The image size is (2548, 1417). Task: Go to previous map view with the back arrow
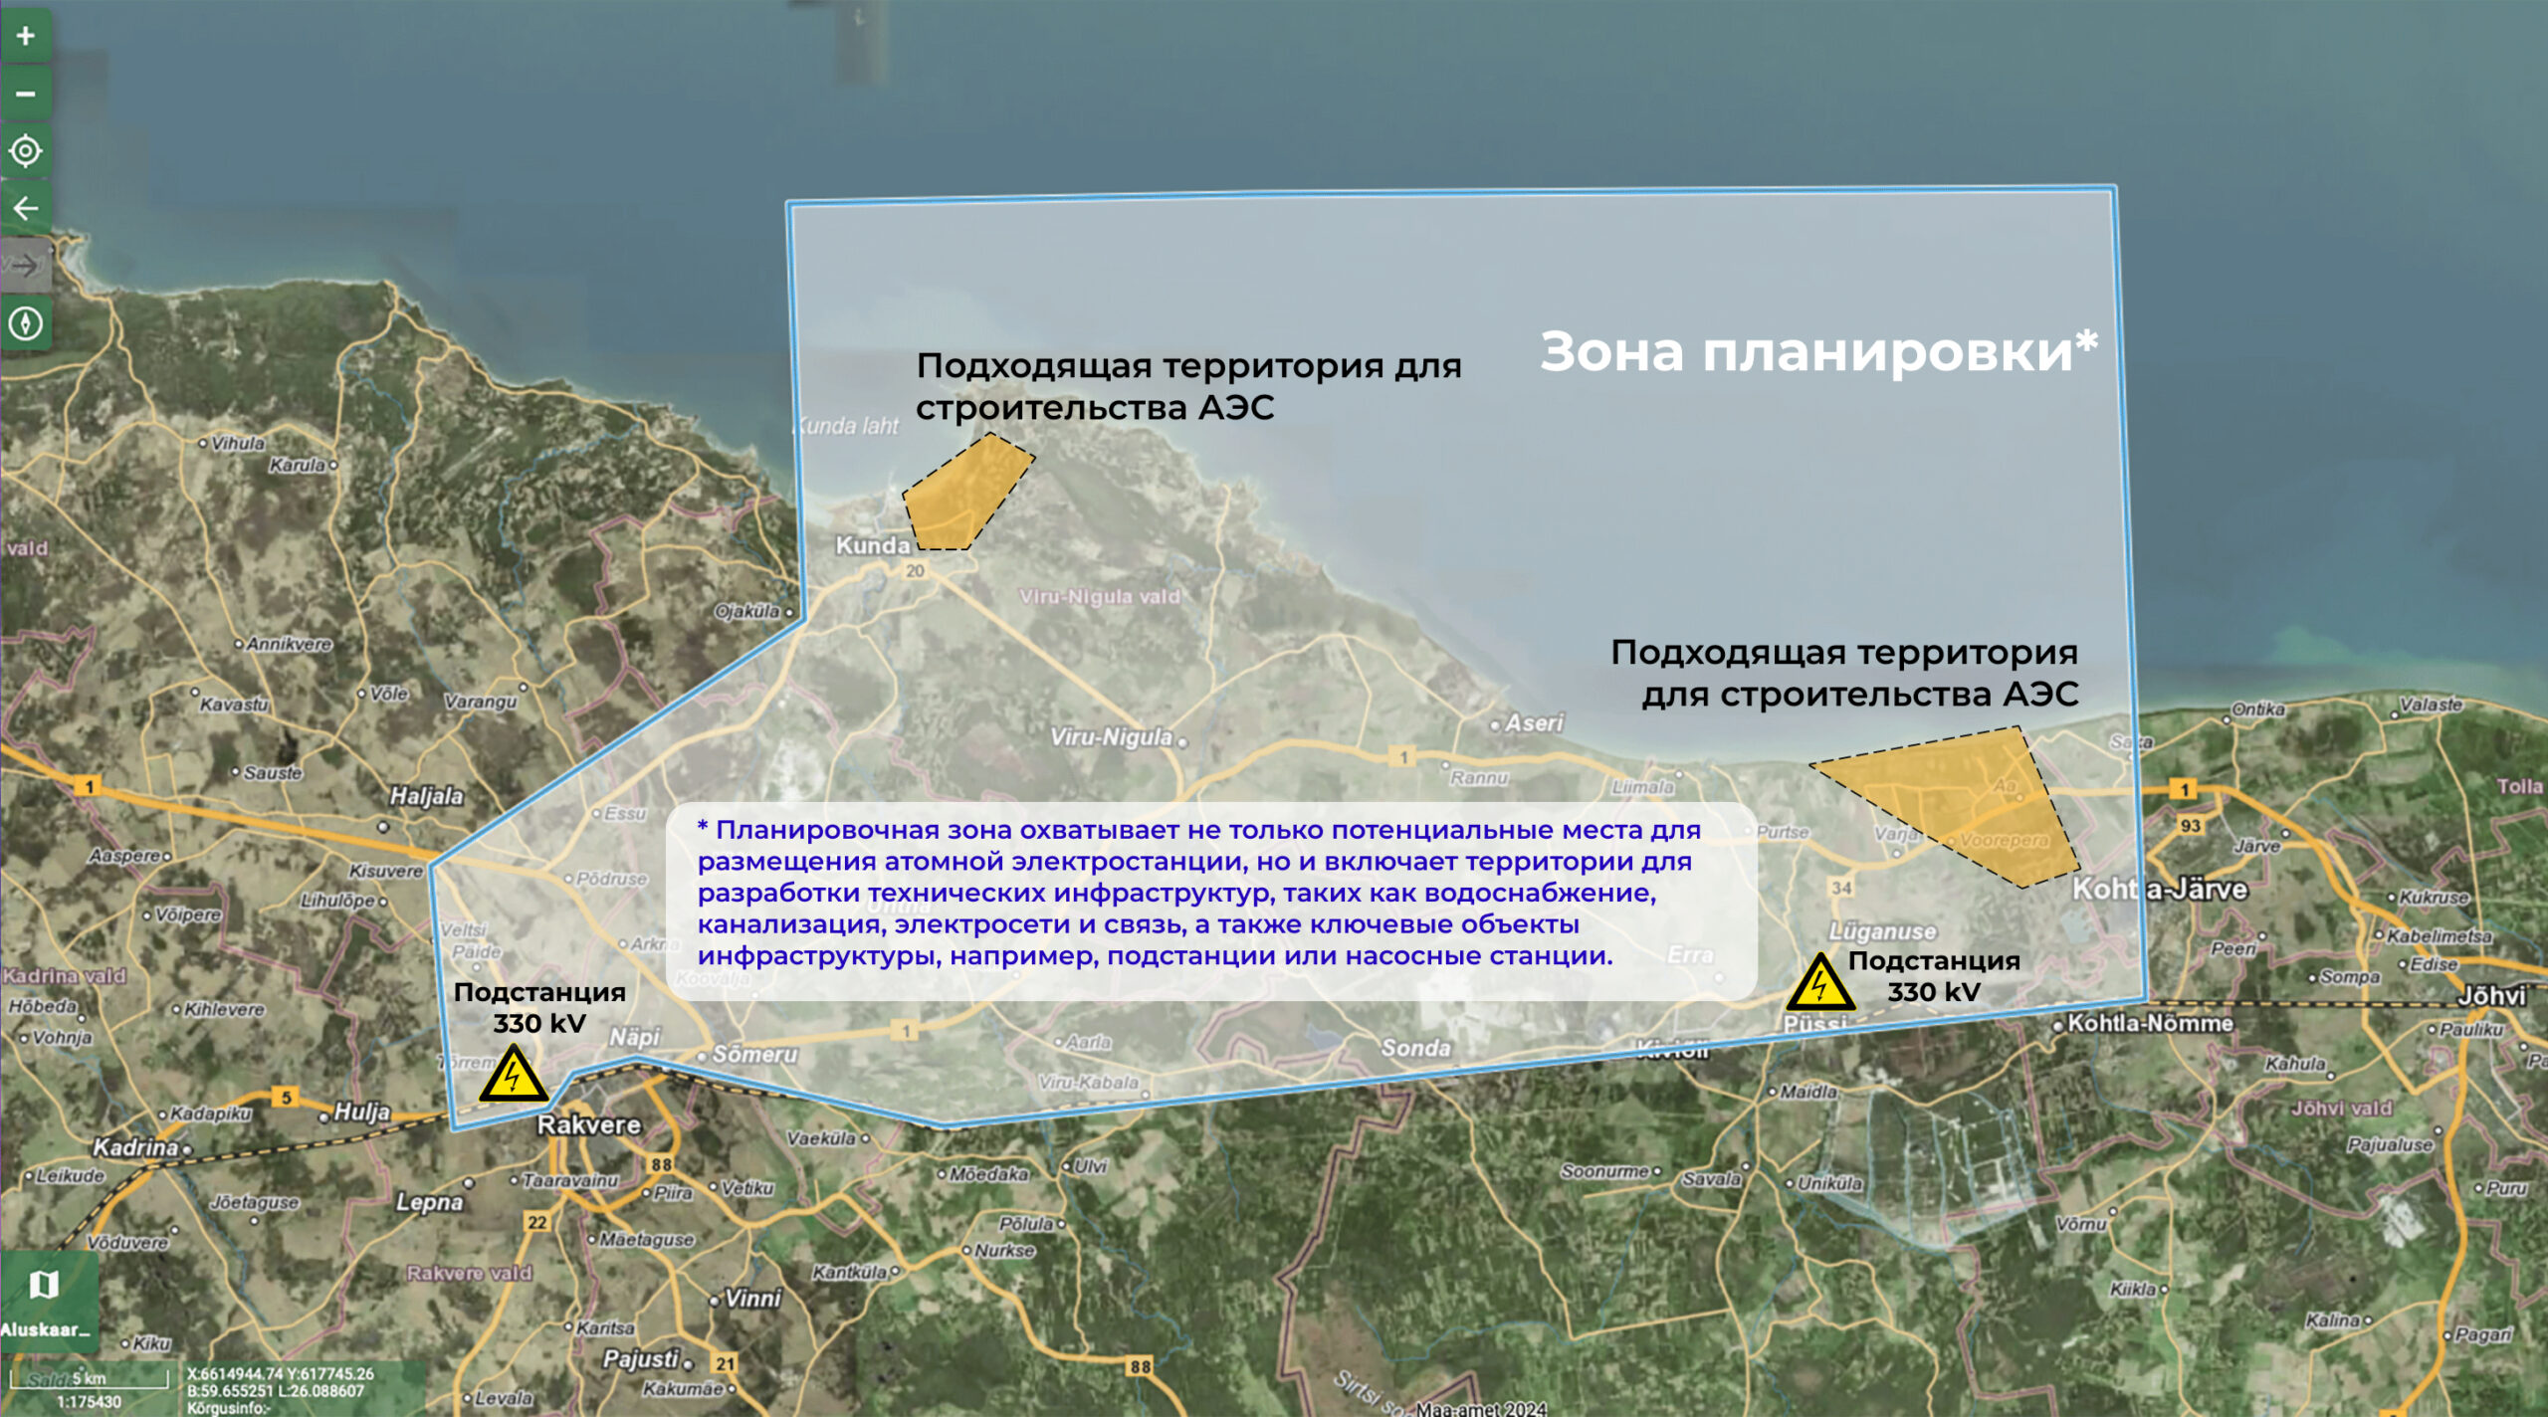tap(26, 208)
